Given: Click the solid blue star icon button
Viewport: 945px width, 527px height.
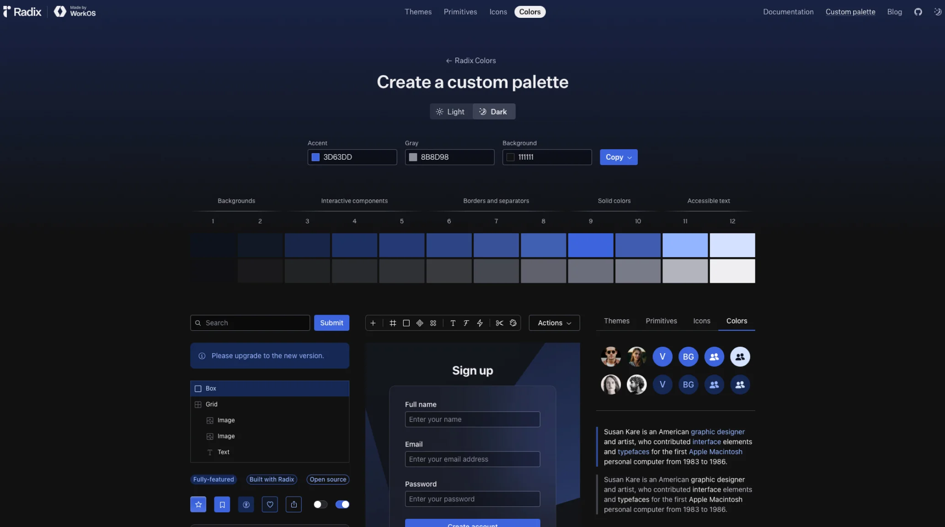Looking at the screenshot, I should tap(198, 504).
